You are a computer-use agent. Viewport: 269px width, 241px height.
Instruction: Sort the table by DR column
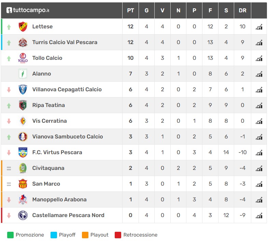(x=242, y=11)
